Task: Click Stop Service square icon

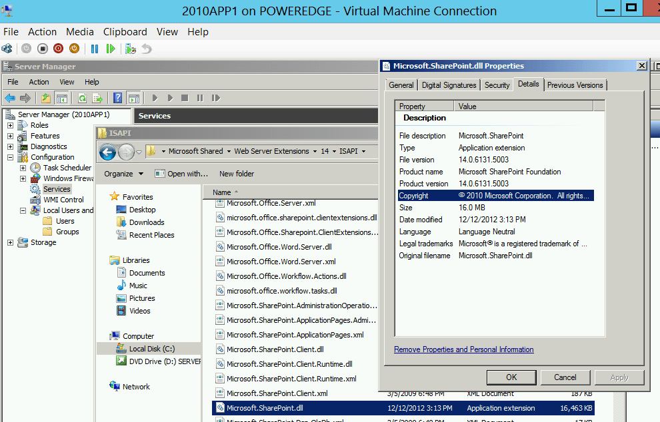Action: [x=185, y=98]
